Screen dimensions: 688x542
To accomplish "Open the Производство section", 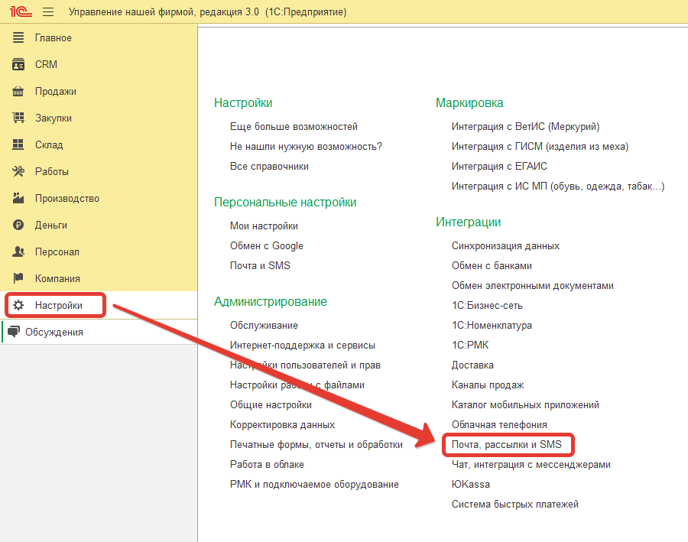I will click(67, 198).
